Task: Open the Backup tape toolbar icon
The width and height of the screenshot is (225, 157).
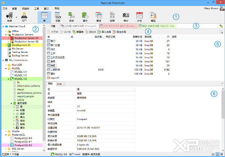Action: [126, 17]
